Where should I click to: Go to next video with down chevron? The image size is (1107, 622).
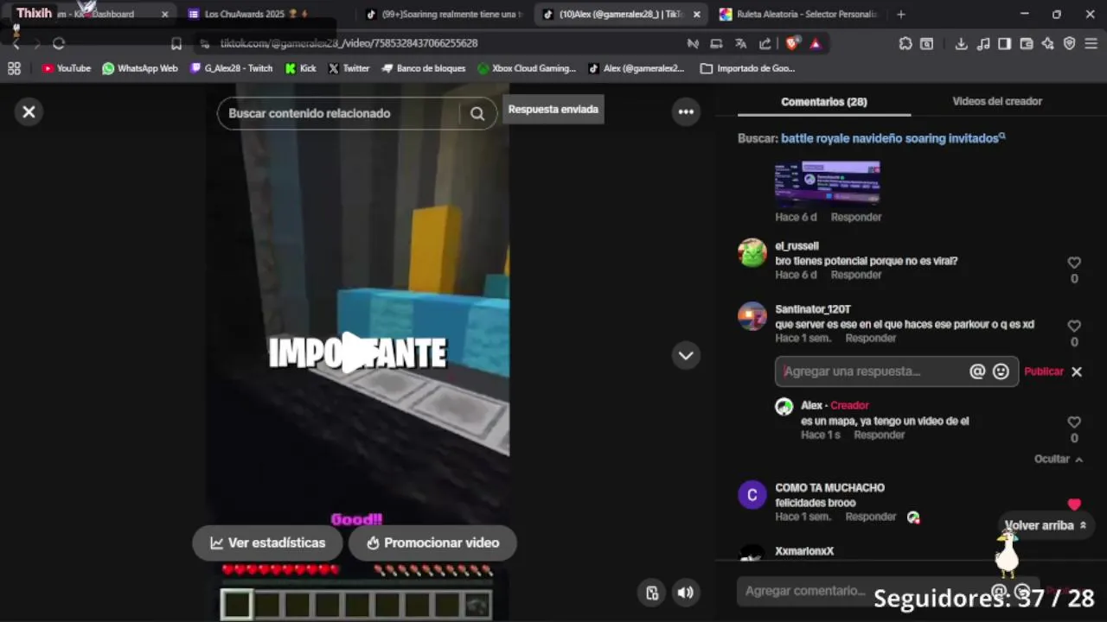coord(686,355)
